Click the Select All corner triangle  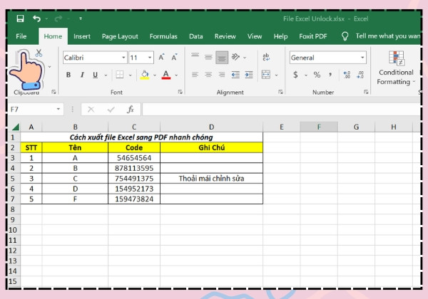point(16,127)
